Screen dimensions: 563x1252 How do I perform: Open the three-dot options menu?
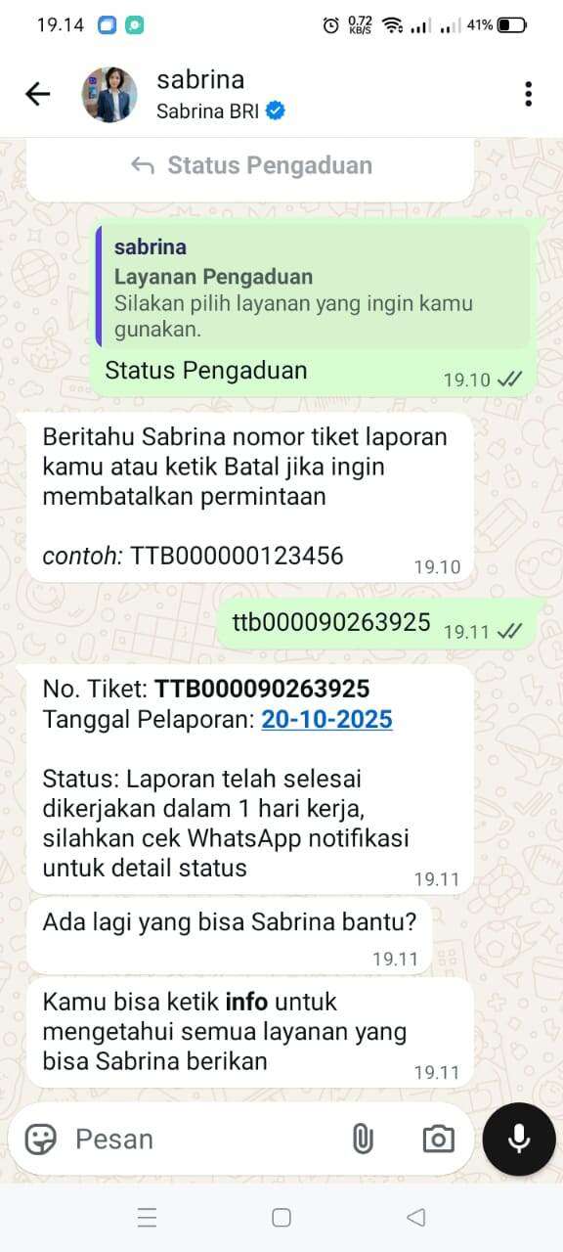tap(528, 94)
